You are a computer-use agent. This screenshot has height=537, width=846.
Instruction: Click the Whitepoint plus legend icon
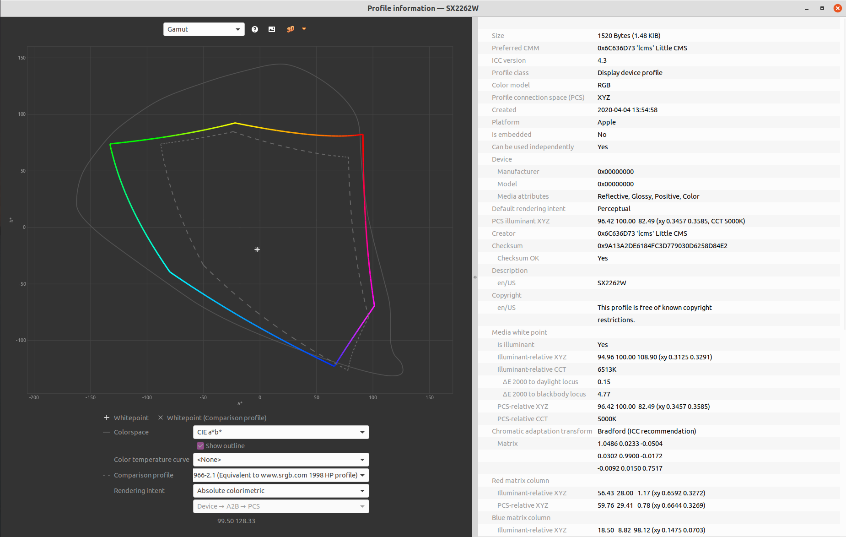point(107,418)
